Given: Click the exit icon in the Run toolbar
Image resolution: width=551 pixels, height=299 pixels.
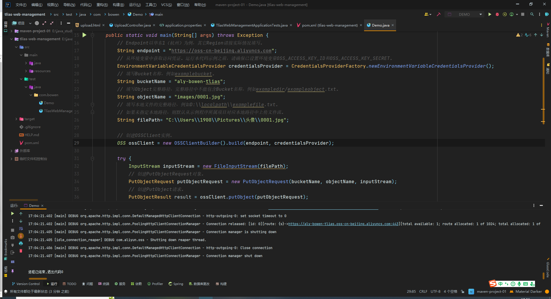Looking at the screenshot, I should [x=12, y=252].
